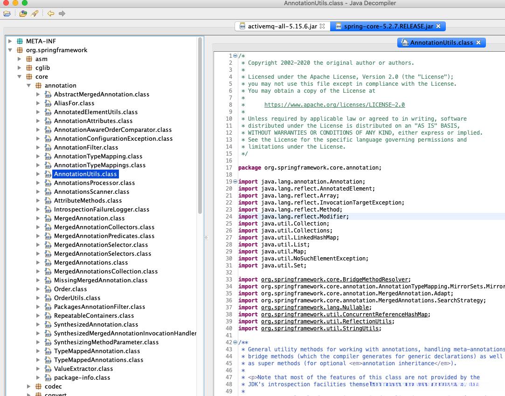Fold the import block at line 19
This screenshot has width=505, height=396.
point(235,182)
